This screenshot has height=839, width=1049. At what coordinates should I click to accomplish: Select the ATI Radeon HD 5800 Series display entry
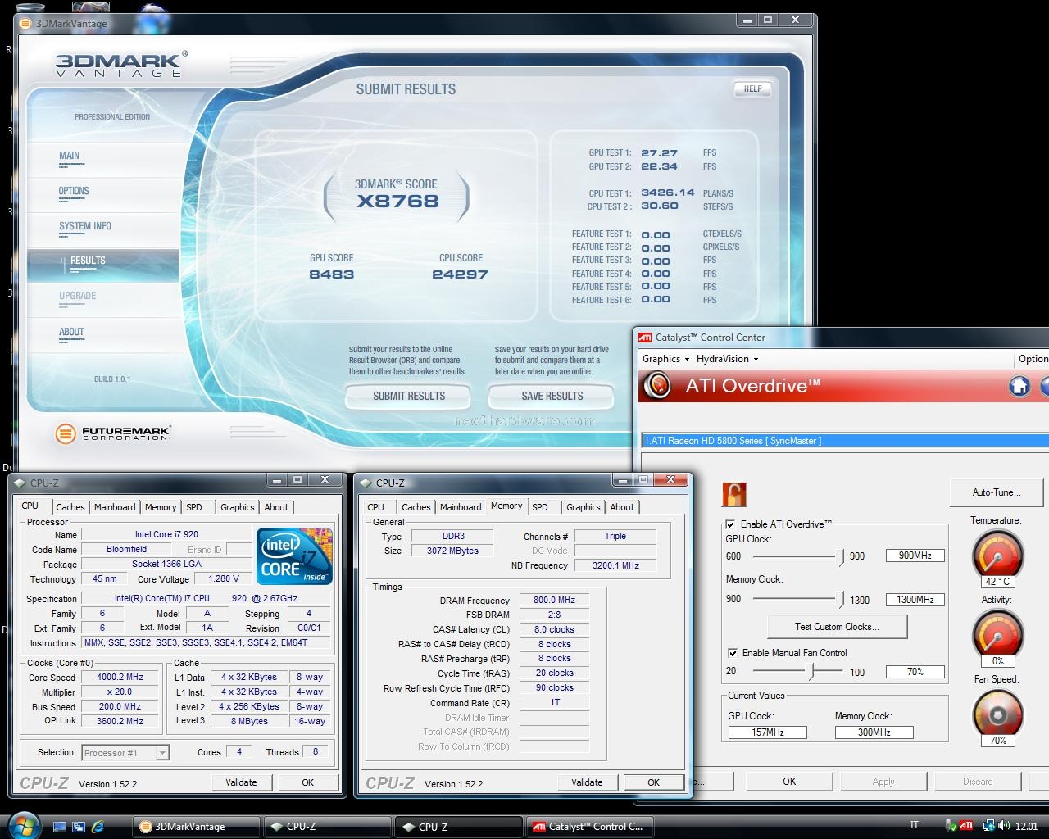click(845, 441)
